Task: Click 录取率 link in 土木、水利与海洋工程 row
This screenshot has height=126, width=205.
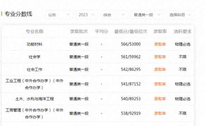Action: (x=160, y=99)
